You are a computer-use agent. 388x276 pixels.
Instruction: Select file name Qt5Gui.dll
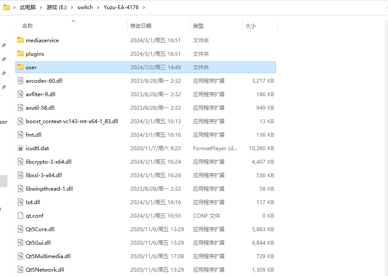tap(38, 242)
